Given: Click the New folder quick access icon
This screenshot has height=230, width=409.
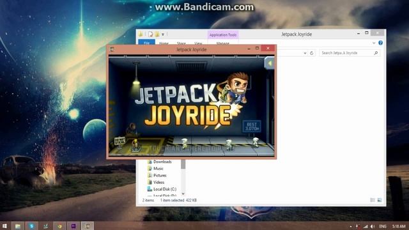Looking at the screenshot, I should (157, 34).
